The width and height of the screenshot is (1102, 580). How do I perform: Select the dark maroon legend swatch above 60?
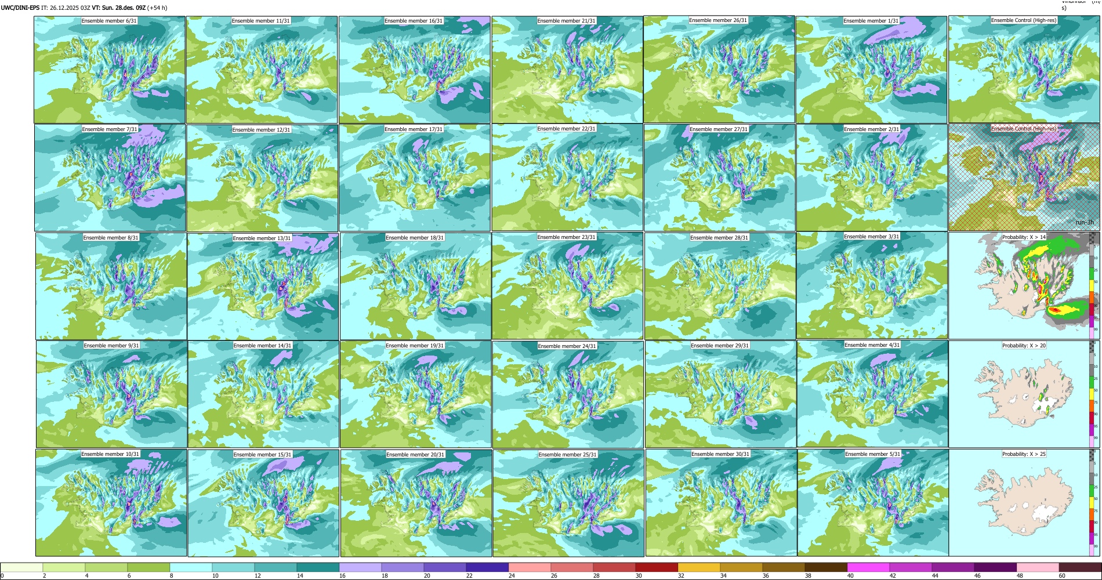[x=1080, y=567]
